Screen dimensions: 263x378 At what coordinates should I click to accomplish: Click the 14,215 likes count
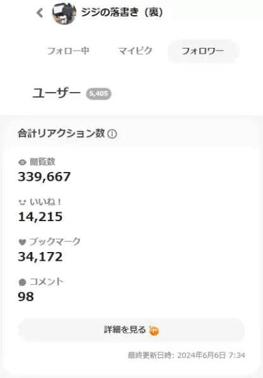40,217
